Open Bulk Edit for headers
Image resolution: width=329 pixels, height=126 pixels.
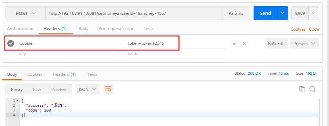[276, 43]
